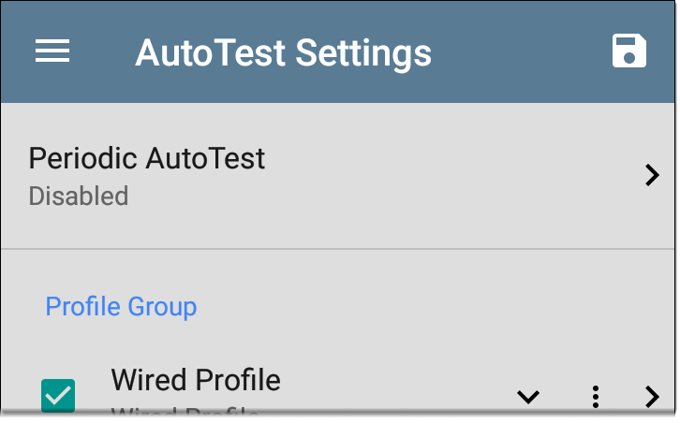This screenshot has height=423, width=680.
Task: Open Wired Profile details with right arrow
Action: [652, 397]
